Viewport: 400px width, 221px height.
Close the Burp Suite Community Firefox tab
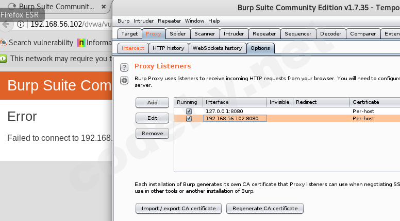[x=104, y=7]
